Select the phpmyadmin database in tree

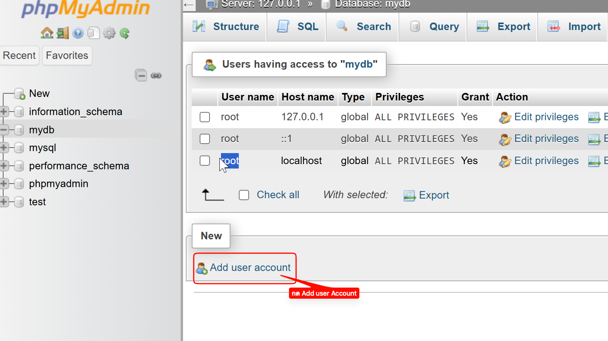point(59,184)
